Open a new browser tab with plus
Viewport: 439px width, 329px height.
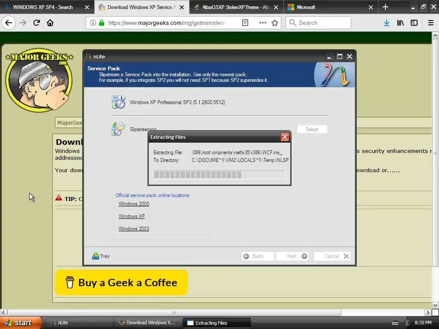click(x=385, y=7)
